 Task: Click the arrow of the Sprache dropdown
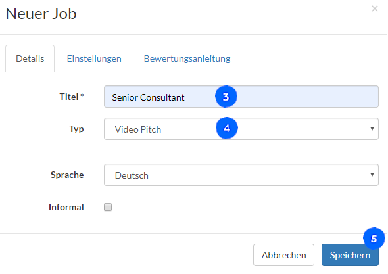[x=372, y=175]
